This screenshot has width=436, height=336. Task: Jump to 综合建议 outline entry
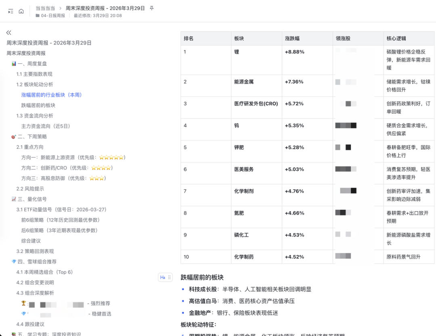[31, 241]
